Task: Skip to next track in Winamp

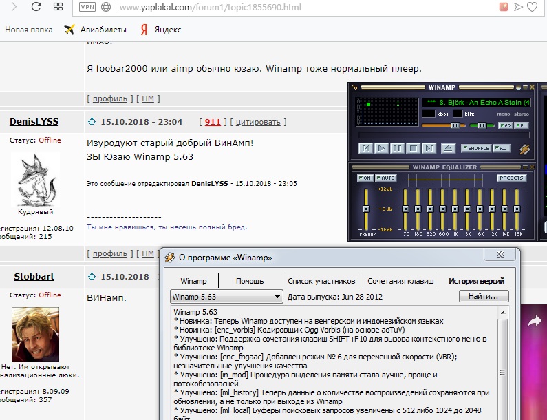Action: [429, 148]
